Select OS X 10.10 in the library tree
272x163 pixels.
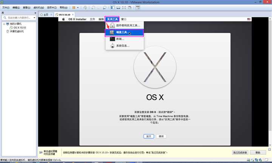coord(20,27)
